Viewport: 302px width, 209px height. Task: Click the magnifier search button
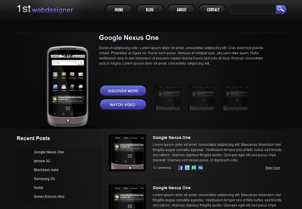[281, 9]
